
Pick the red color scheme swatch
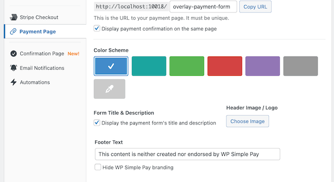point(225,66)
